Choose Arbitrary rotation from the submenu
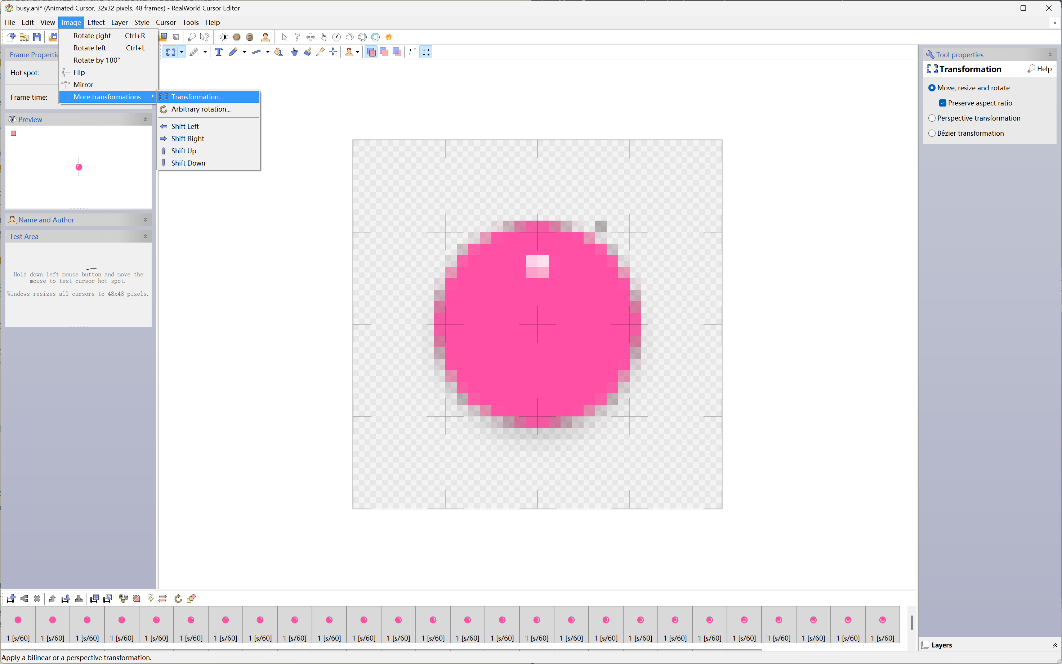The height and width of the screenshot is (664, 1062). [200, 109]
